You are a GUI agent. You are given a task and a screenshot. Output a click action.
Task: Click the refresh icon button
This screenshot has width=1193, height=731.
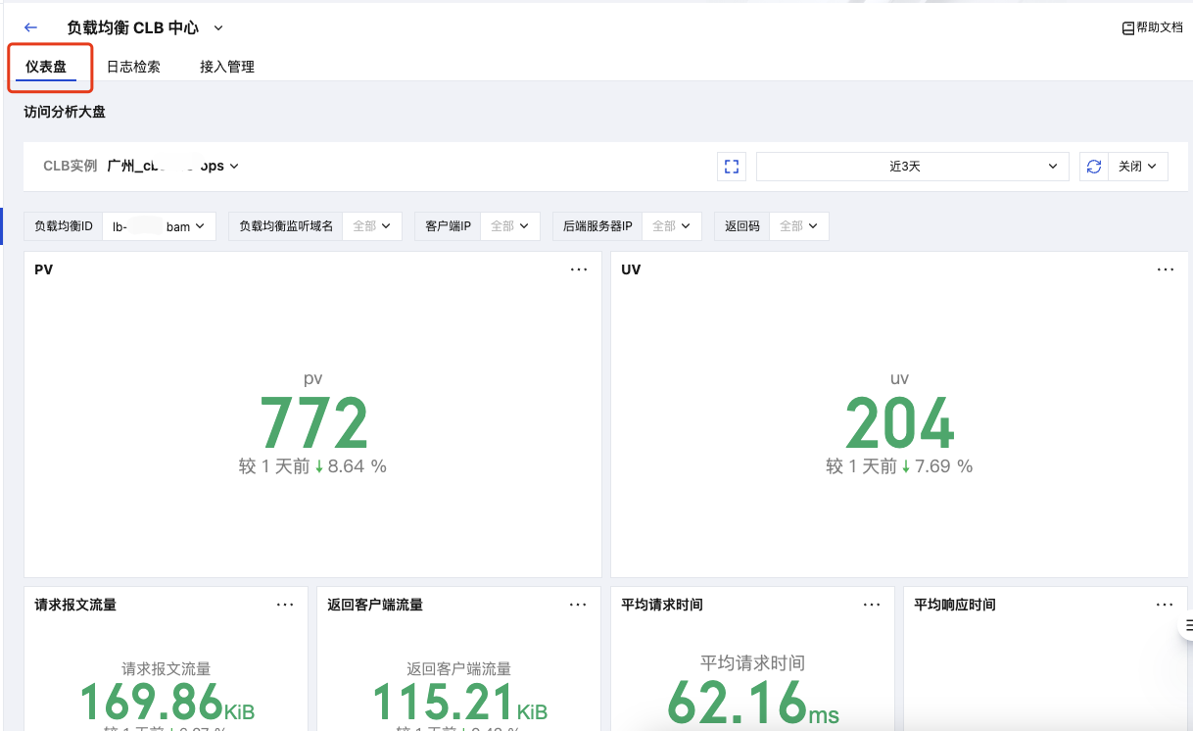pos(1094,167)
